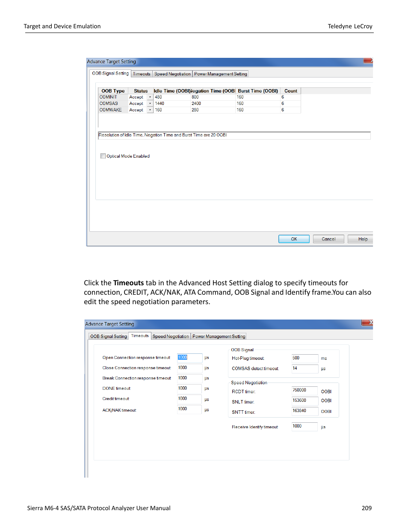Click Burst Time (OOBI) column header
The height and width of the screenshot is (529, 408).
[x=258, y=91]
